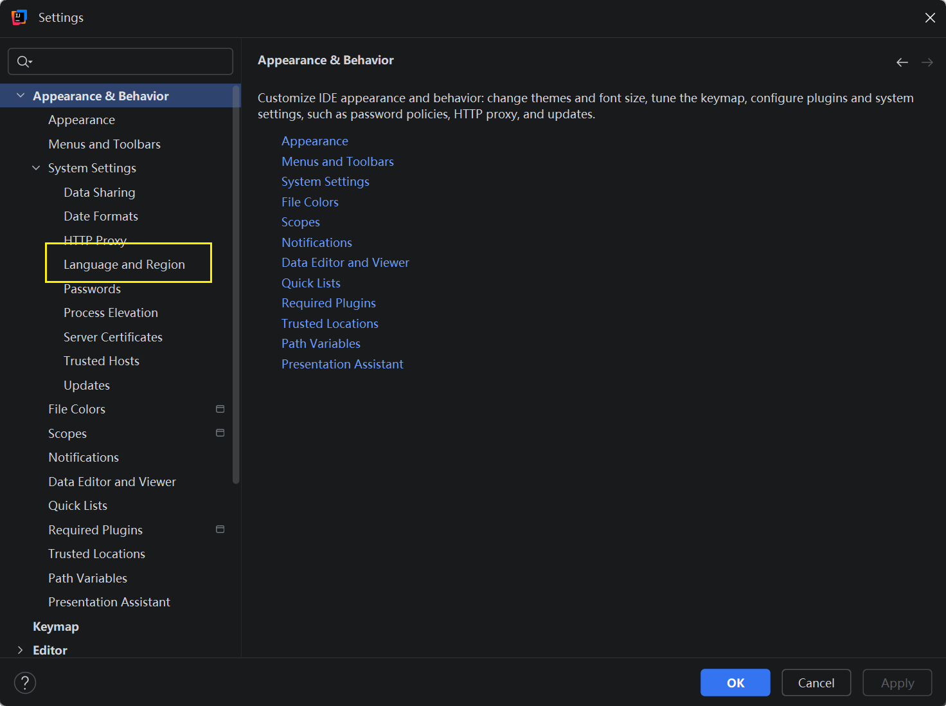Collapse the System Settings tree node
Viewport: 946px width, 706px height.
(x=36, y=168)
